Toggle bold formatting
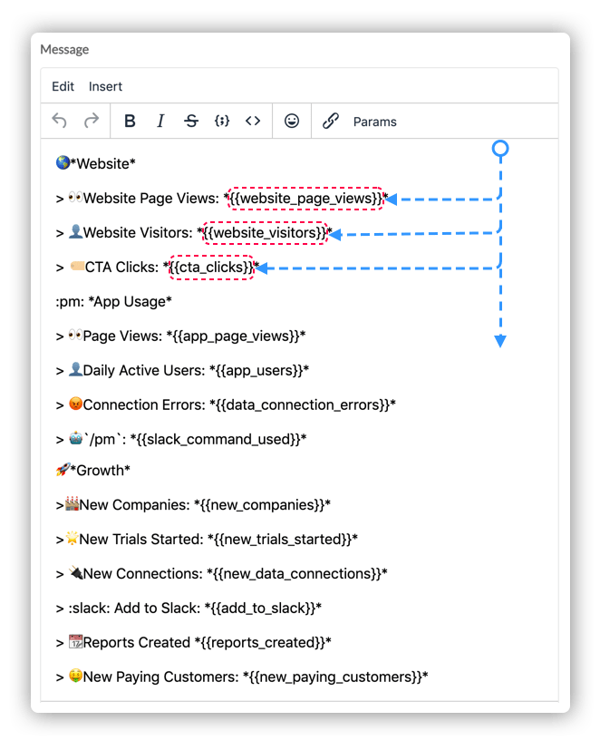The height and width of the screenshot is (750, 600). coord(130,121)
